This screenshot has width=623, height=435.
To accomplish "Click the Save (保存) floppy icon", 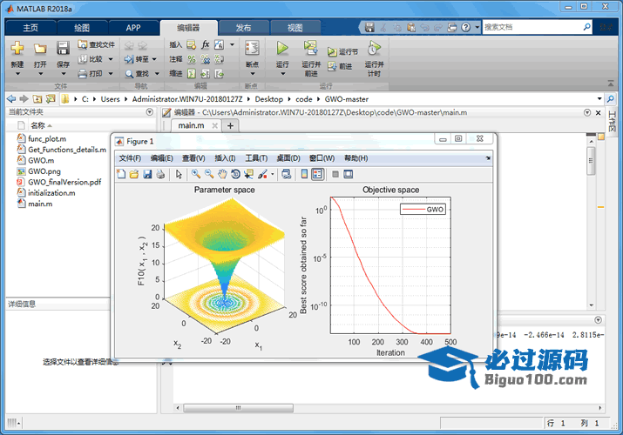I will click(x=63, y=48).
